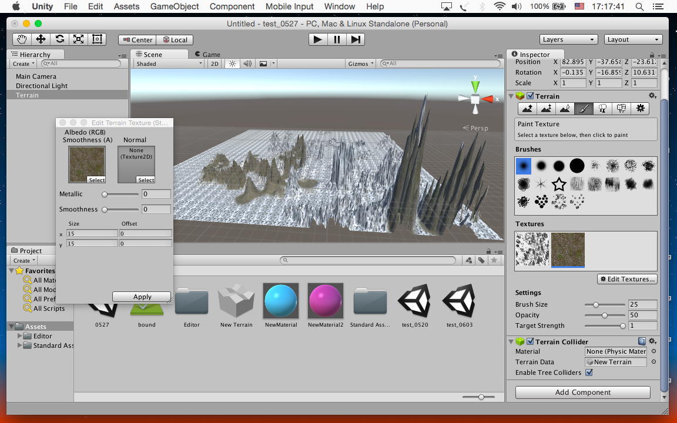Screen dimensions: 677x423
Task: Disable the Terrain component checkbox
Action: tap(530, 96)
